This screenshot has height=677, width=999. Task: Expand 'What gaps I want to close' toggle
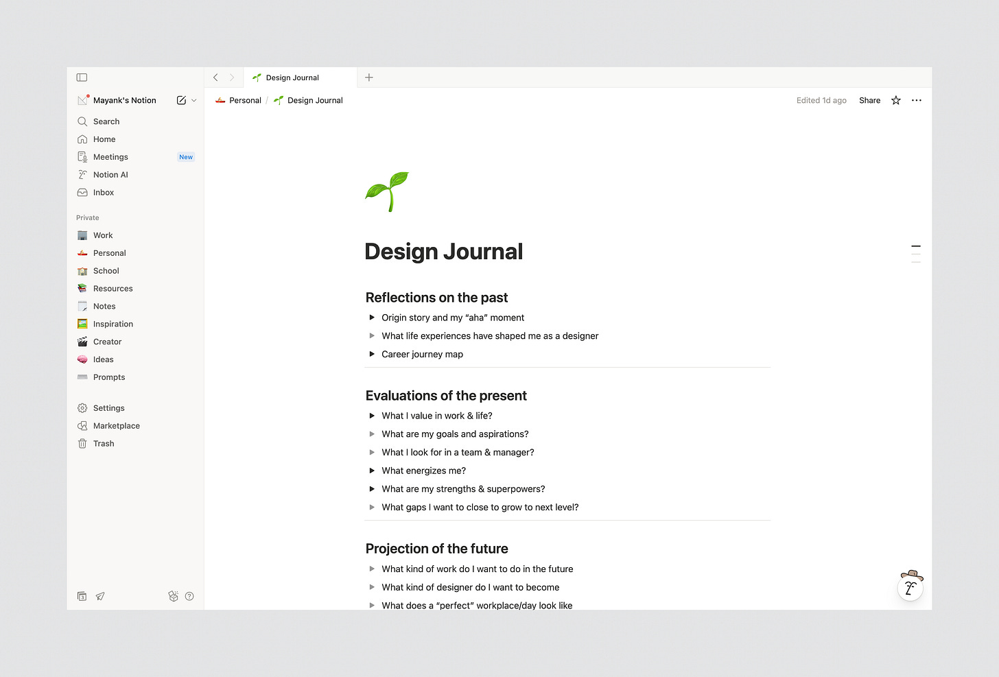[372, 508]
